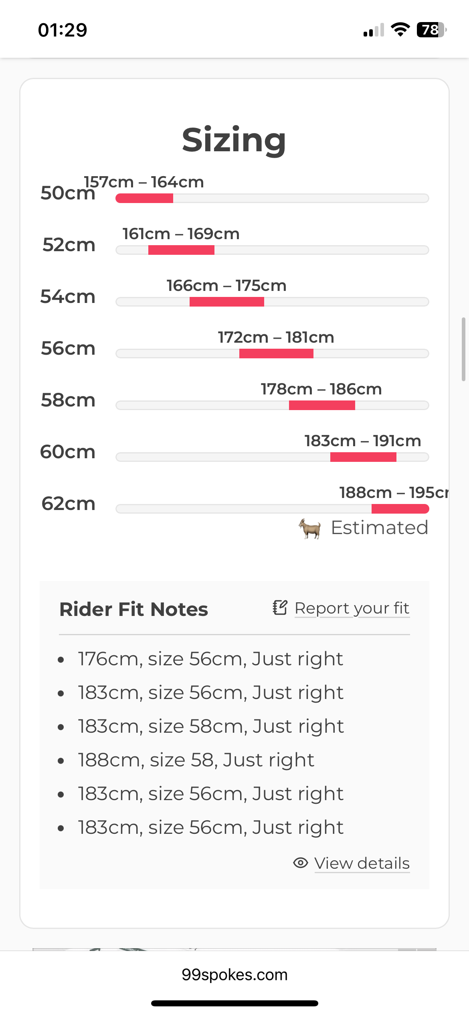469x1016 pixels.
Task: Tap the 99spokes.com address bar
Action: click(234, 975)
